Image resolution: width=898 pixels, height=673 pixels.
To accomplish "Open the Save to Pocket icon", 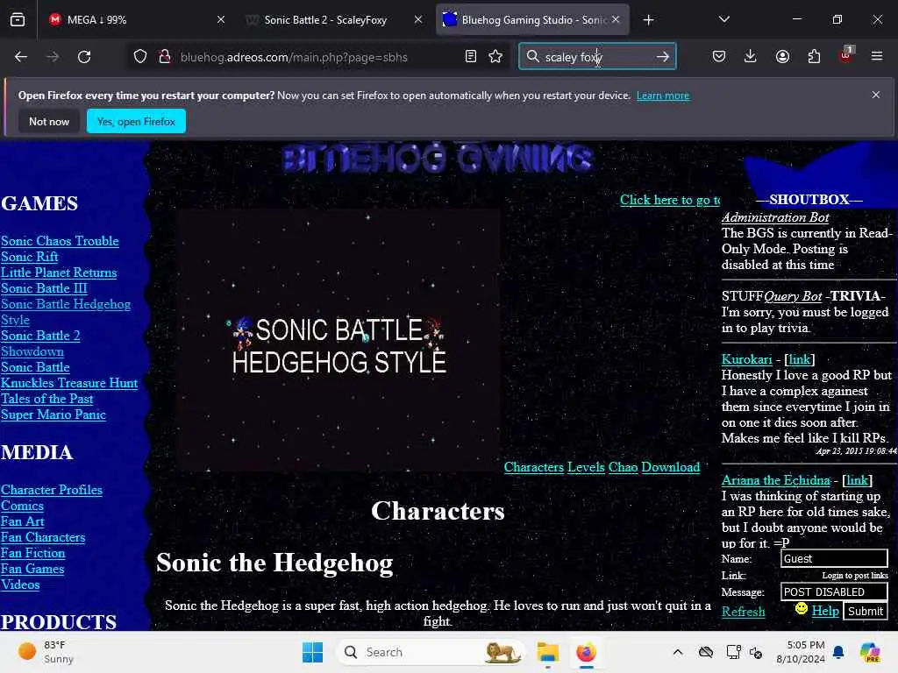I will point(719,56).
